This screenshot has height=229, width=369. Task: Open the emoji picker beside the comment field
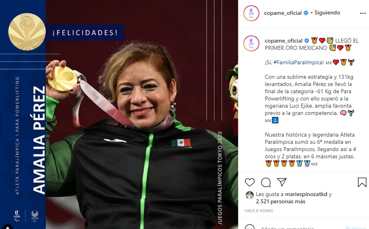tap(250, 227)
